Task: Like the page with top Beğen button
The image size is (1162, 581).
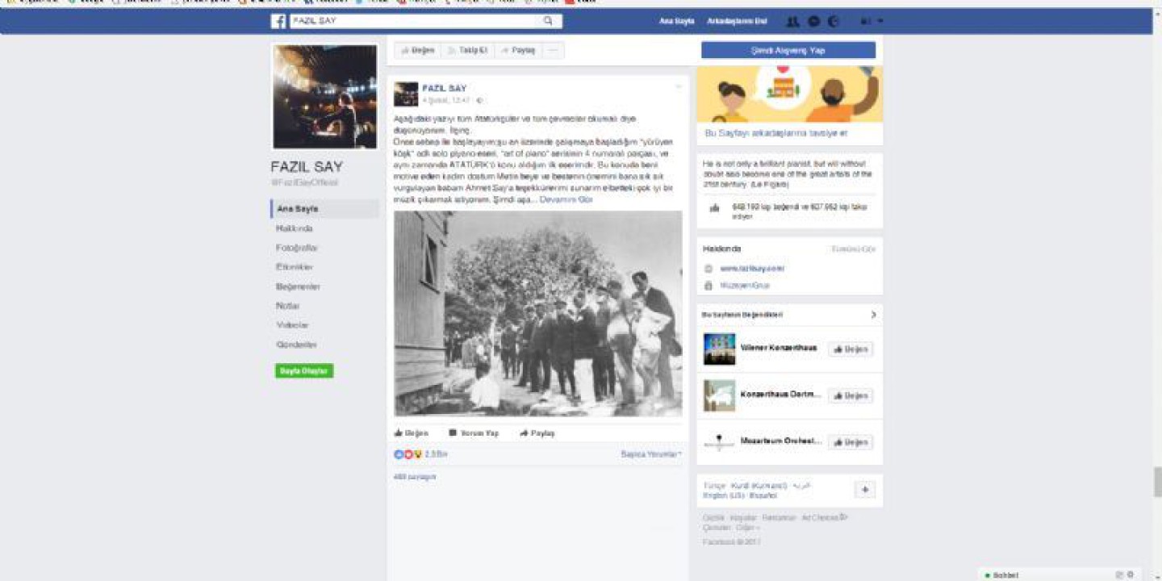Action: click(418, 50)
